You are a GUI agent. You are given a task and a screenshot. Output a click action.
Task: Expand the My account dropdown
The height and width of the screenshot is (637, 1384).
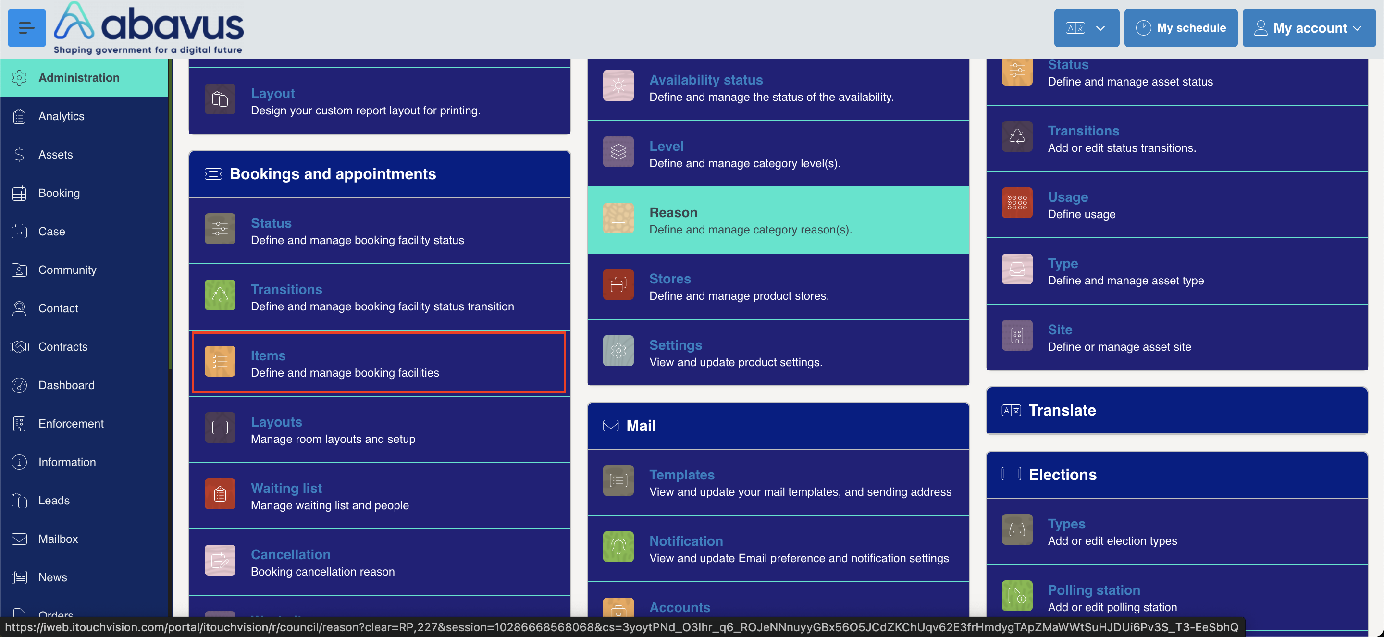coord(1309,28)
